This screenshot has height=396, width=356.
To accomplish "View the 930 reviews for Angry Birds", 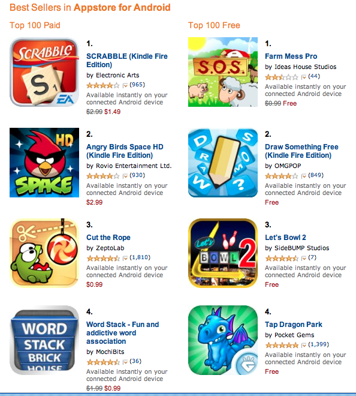I will 137,175.
